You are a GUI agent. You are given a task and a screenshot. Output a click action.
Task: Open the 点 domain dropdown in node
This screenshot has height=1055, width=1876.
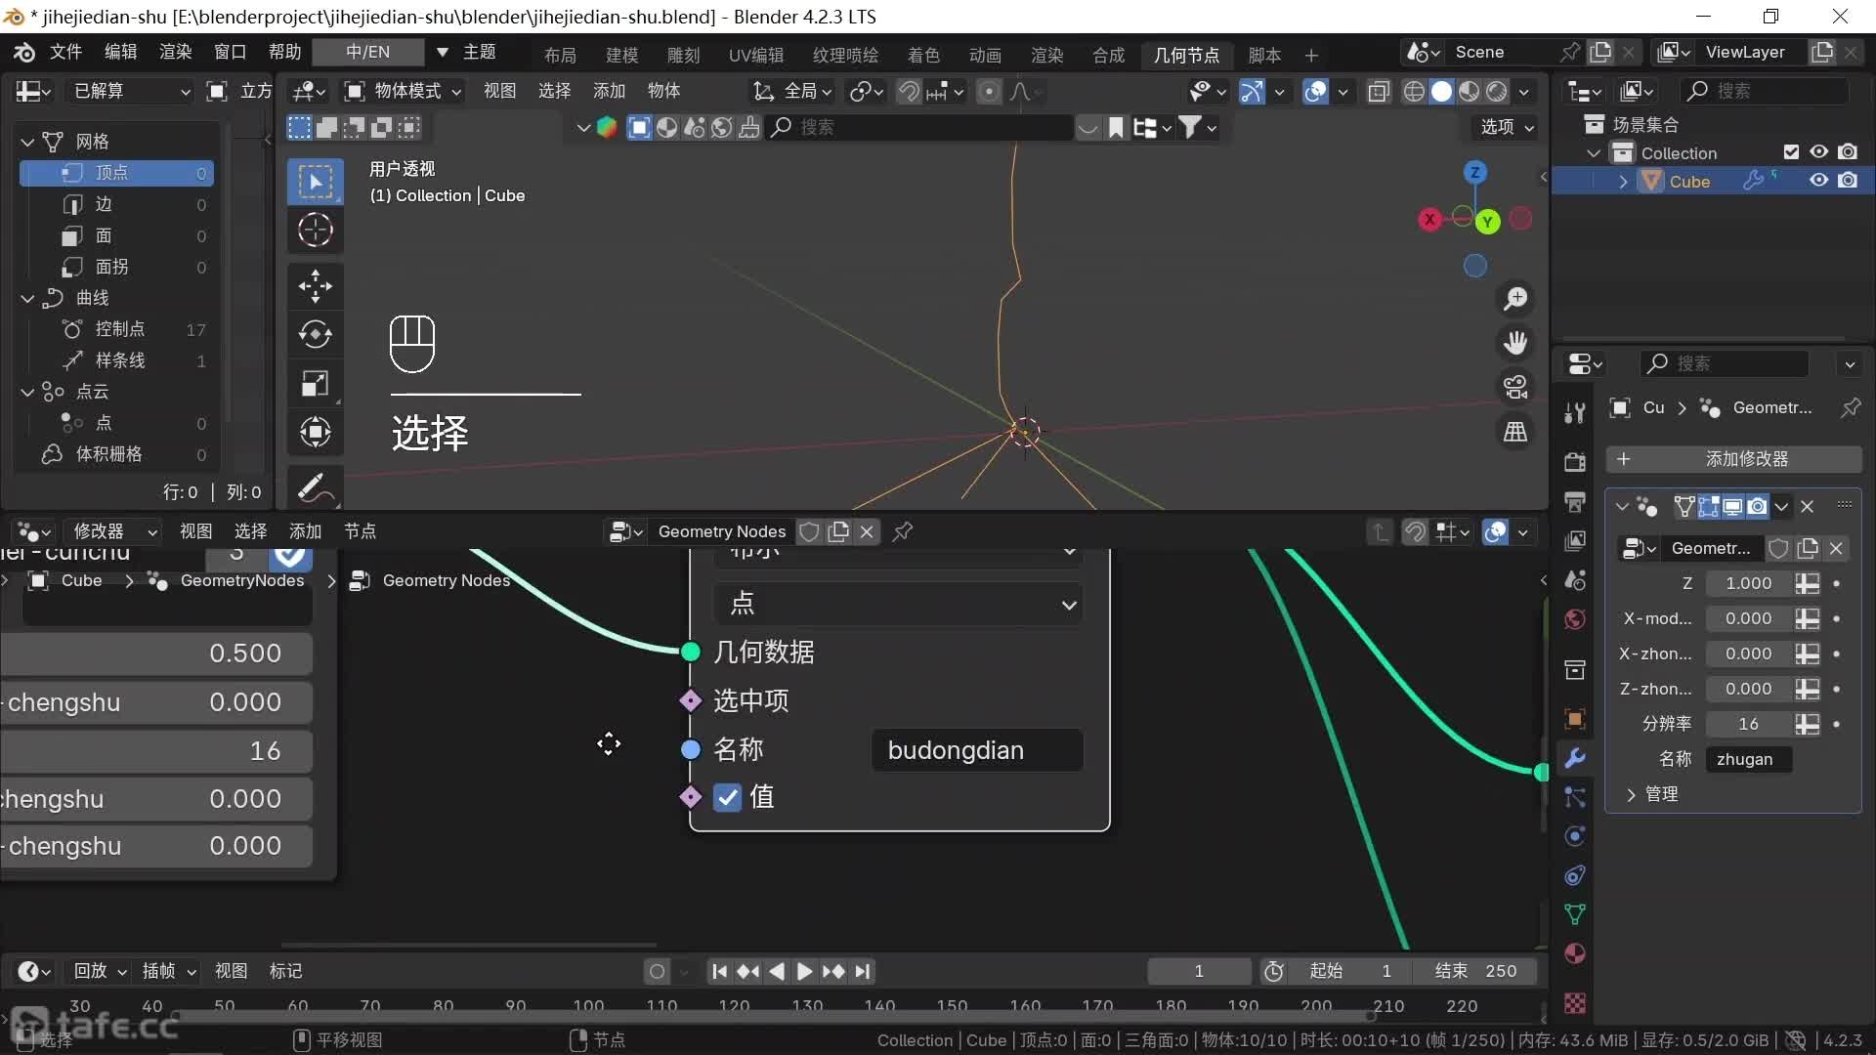[x=897, y=604]
